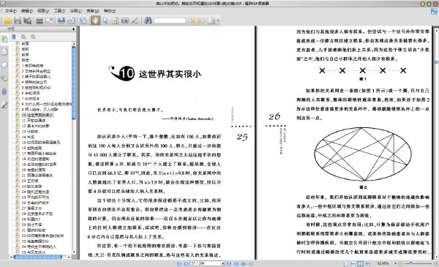The width and height of the screenshot is (439, 267).
Task: Click the find next icon beside search box
Action: 201,20
